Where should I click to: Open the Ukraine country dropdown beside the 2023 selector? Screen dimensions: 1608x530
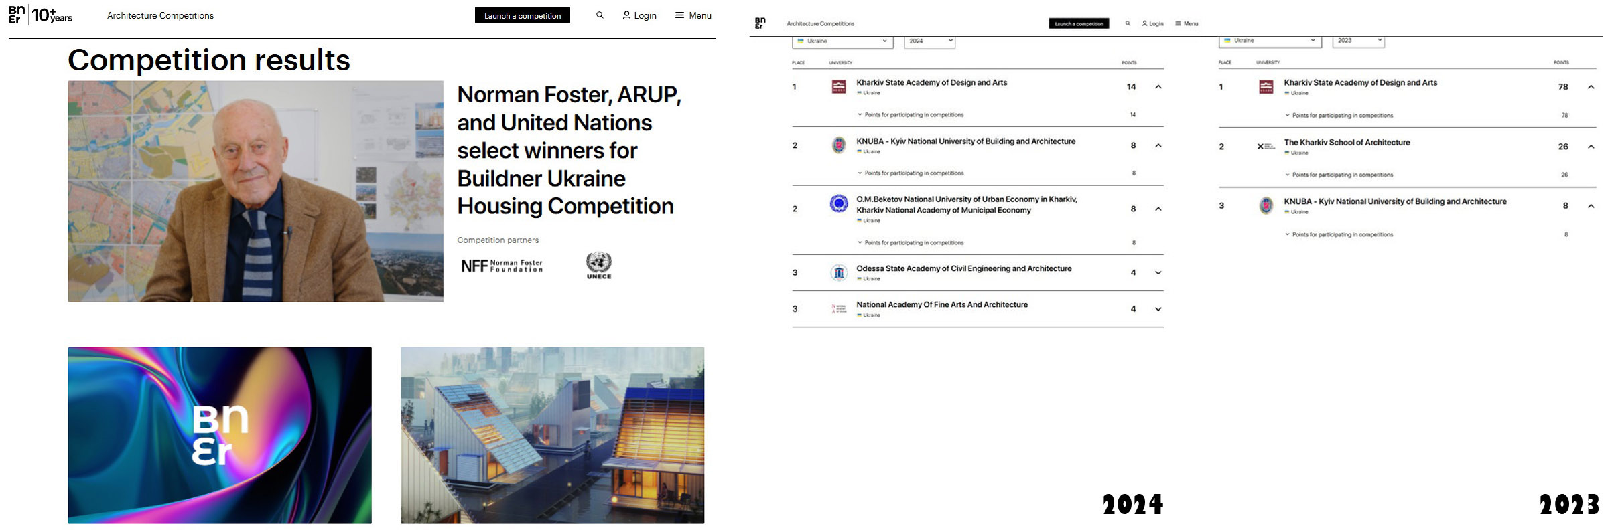click(1270, 41)
